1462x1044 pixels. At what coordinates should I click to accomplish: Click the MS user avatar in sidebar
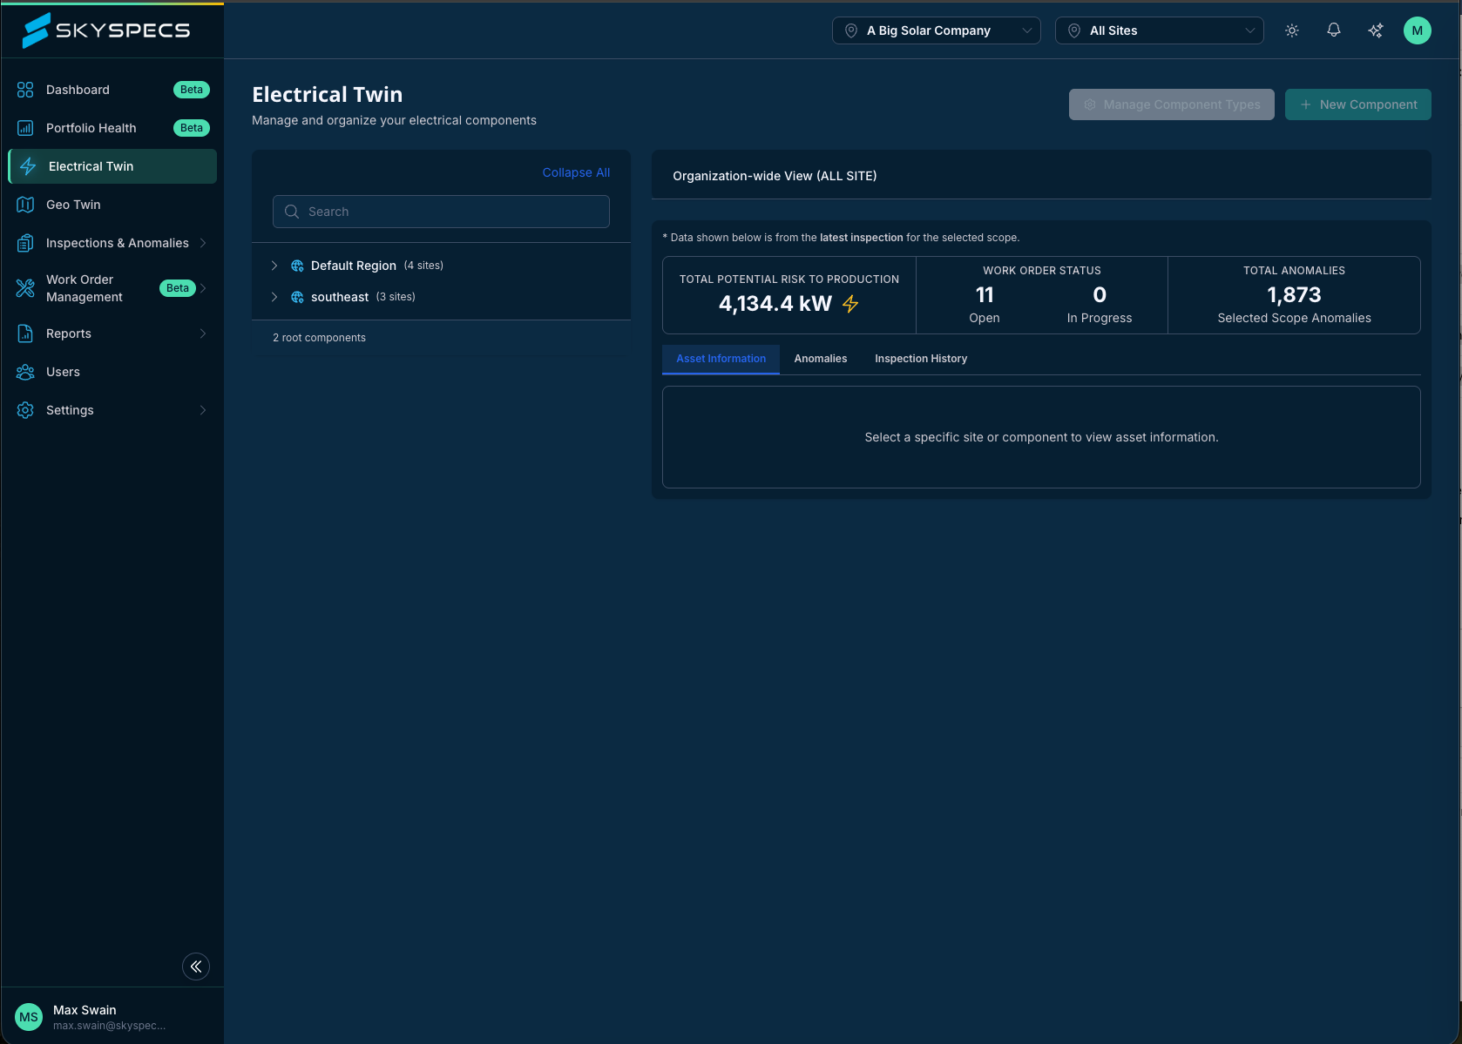click(x=29, y=1017)
